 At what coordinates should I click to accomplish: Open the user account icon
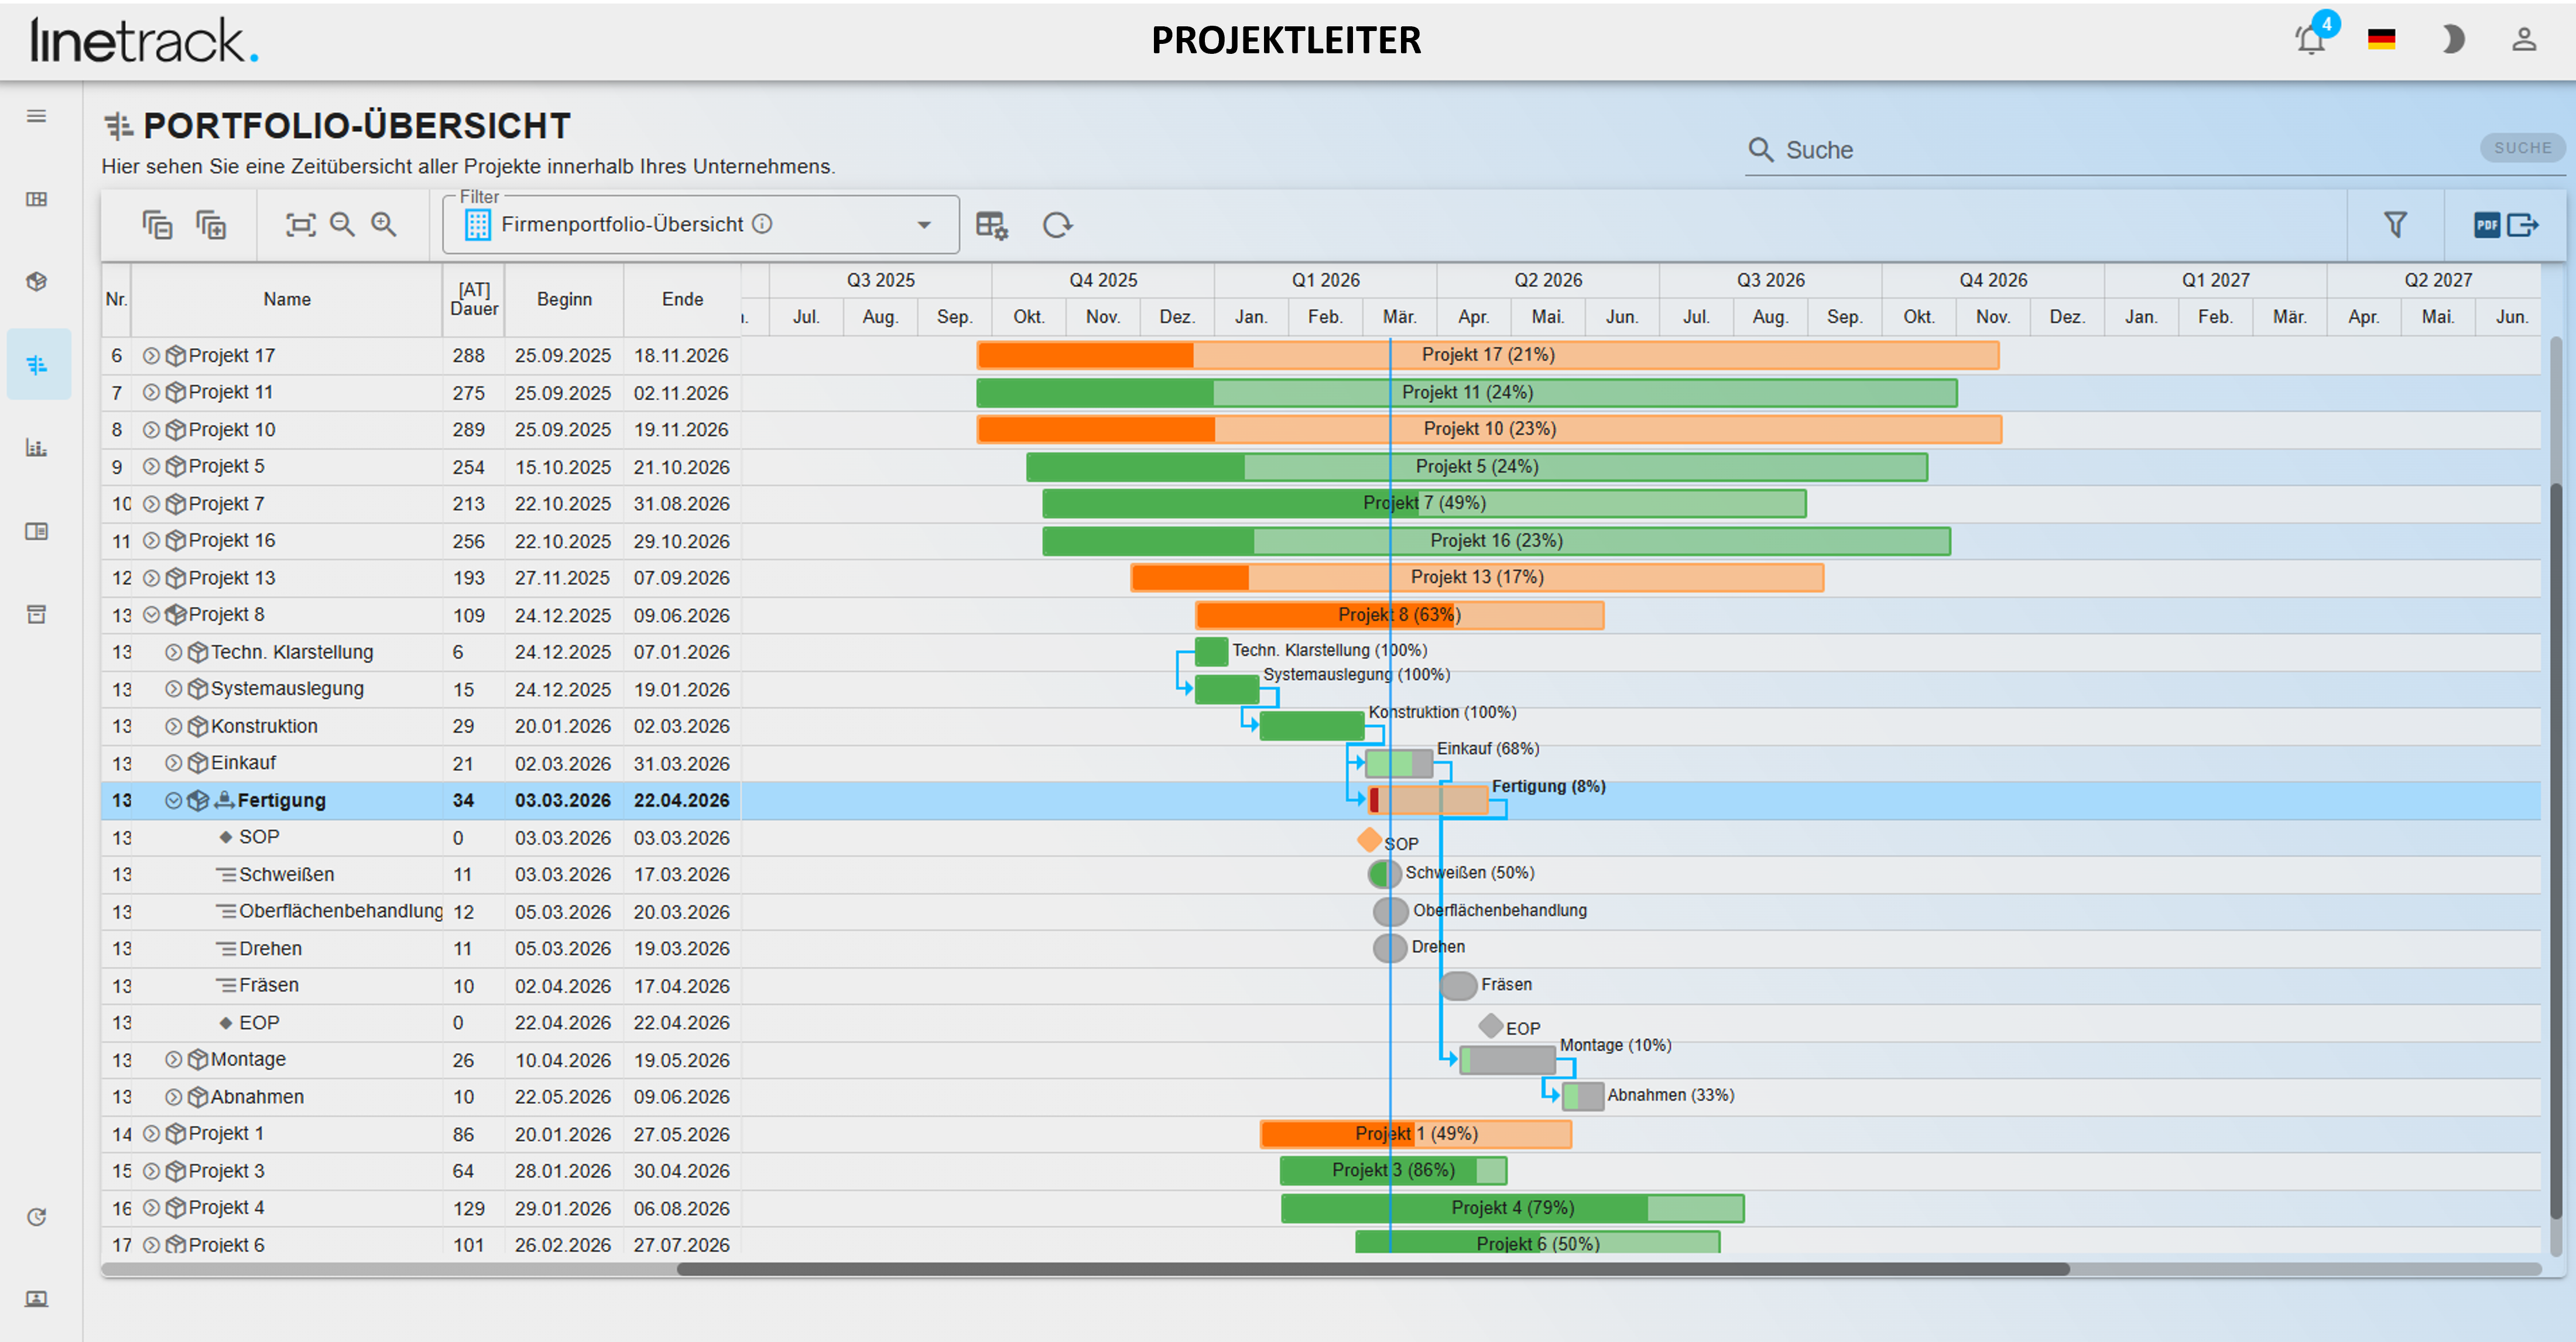click(x=2523, y=40)
